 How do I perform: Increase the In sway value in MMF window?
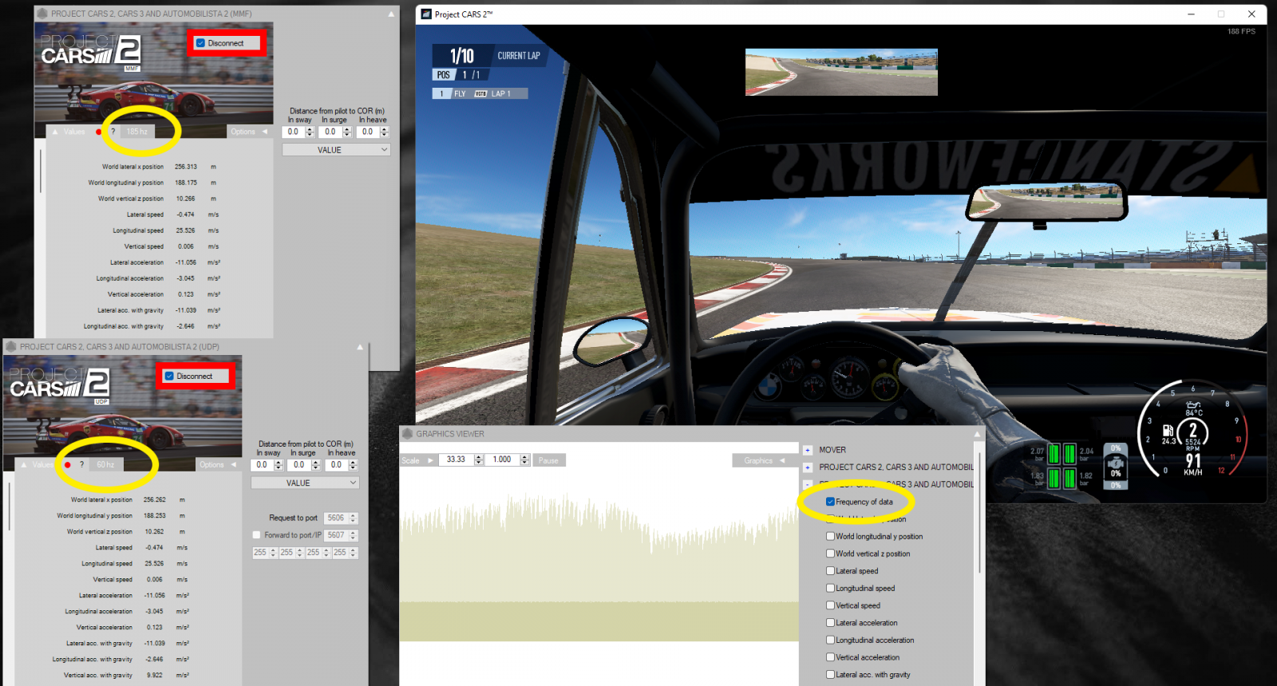(x=310, y=129)
